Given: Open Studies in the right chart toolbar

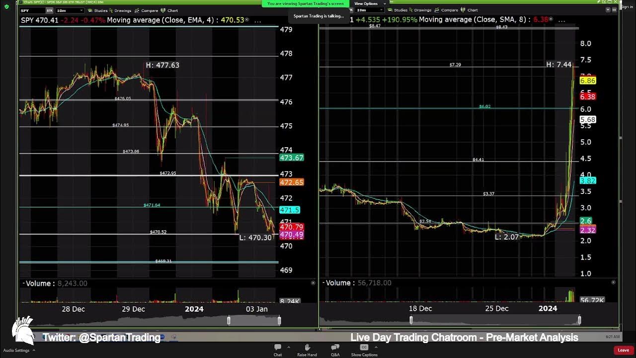Looking at the screenshot, I should pos(398,10).
